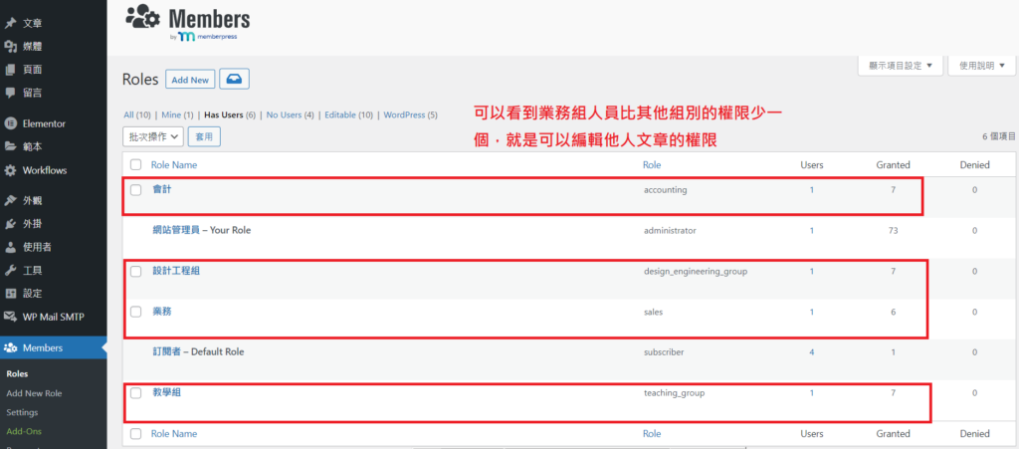Click the pushpin icon beside 文章
The image size is (1019, 449).
tap(11, 22)
